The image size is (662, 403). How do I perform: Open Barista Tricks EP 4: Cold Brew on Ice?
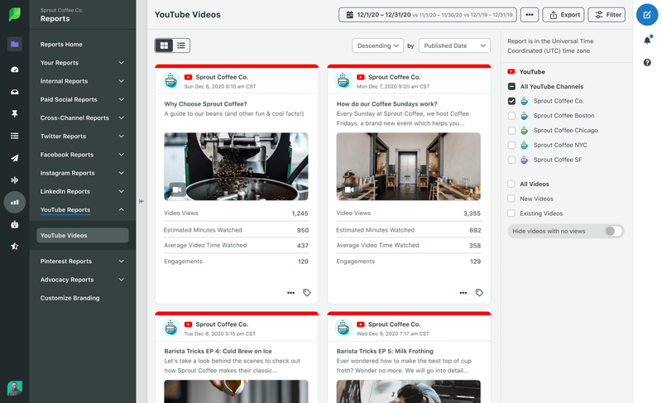(218, 351)
